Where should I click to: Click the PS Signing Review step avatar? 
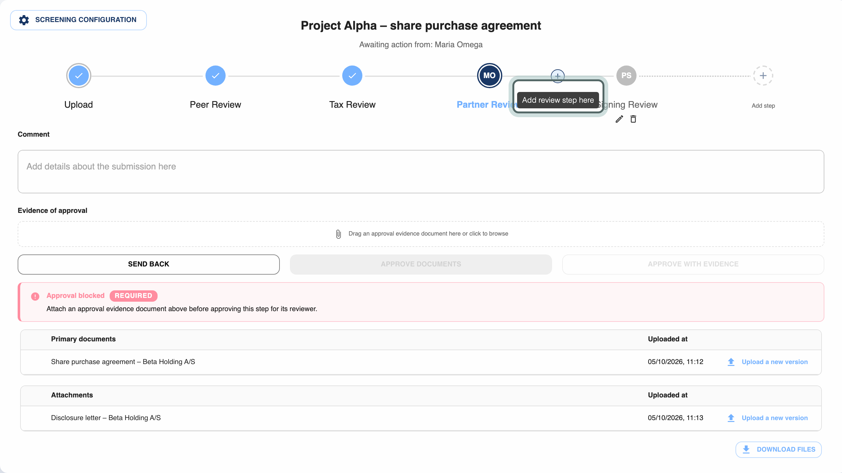tap(626, 76)
